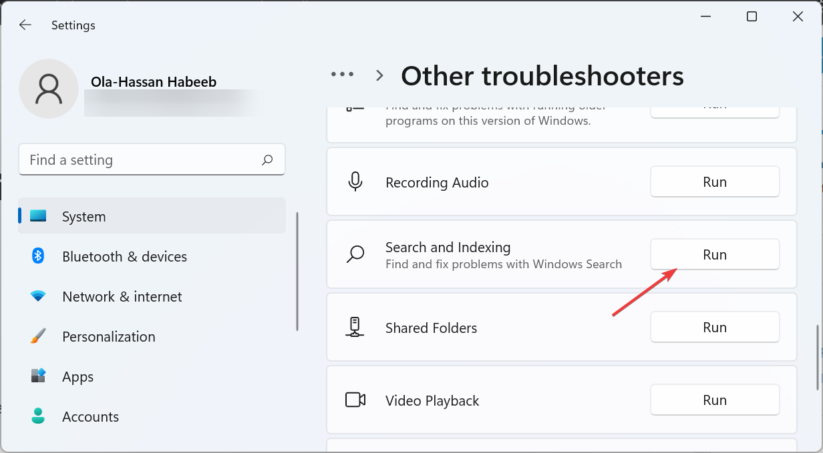The image size is (823, 453).
Task: Click the Find a setting search box
Action: [x=152, y=159]
